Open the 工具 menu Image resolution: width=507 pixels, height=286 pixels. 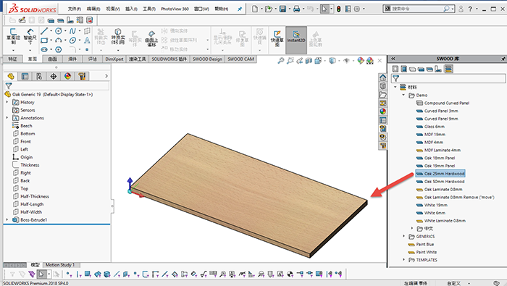pyautogui.click(x=149, y=9)
